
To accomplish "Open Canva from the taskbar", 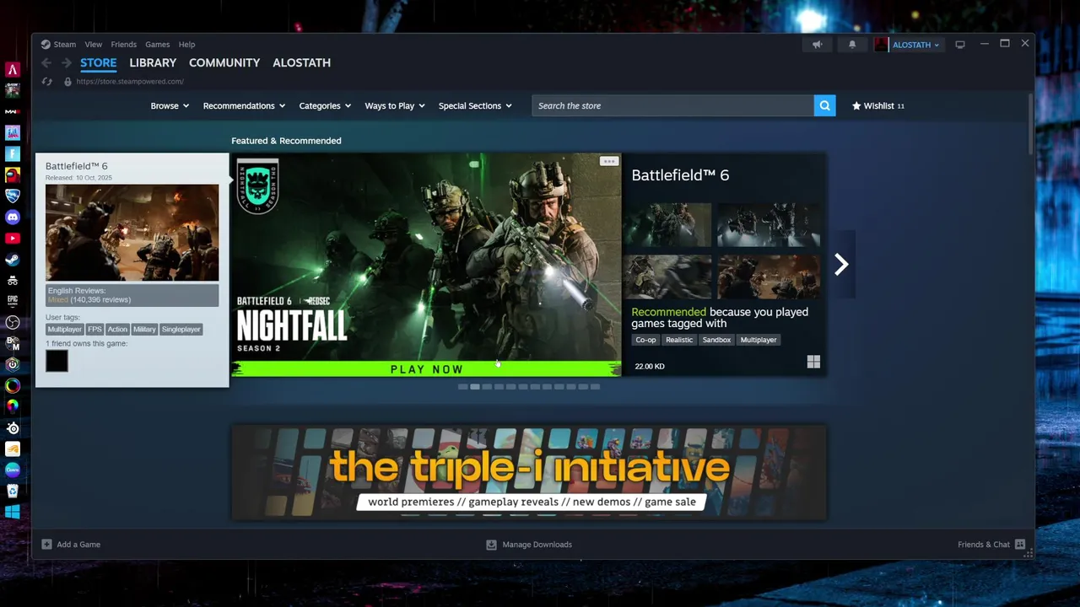I will tap(13, 470).
